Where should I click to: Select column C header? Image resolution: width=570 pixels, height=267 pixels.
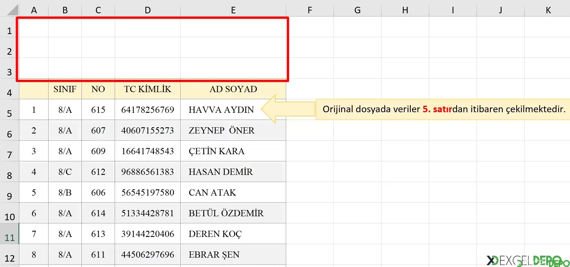pyautogui.click(x=98, y=10)
